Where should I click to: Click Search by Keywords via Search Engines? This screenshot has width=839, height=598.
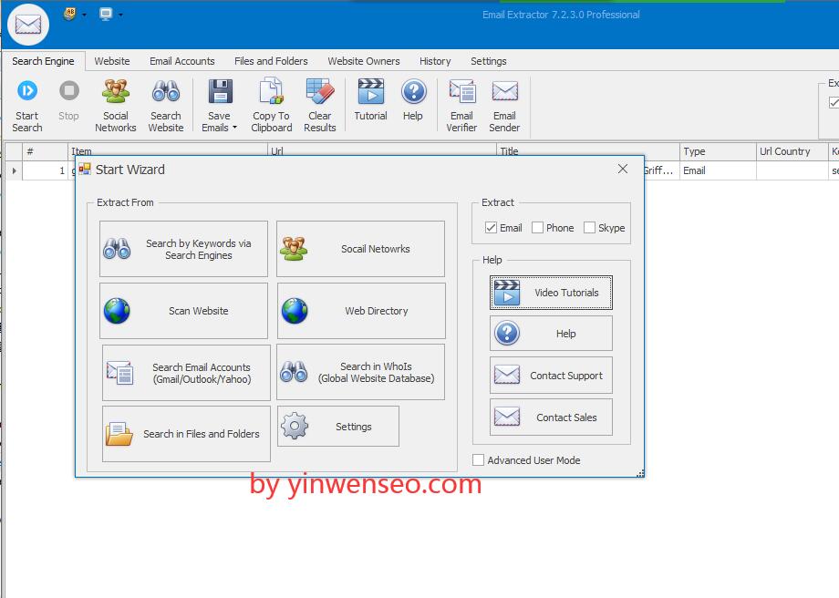[182, 248]
